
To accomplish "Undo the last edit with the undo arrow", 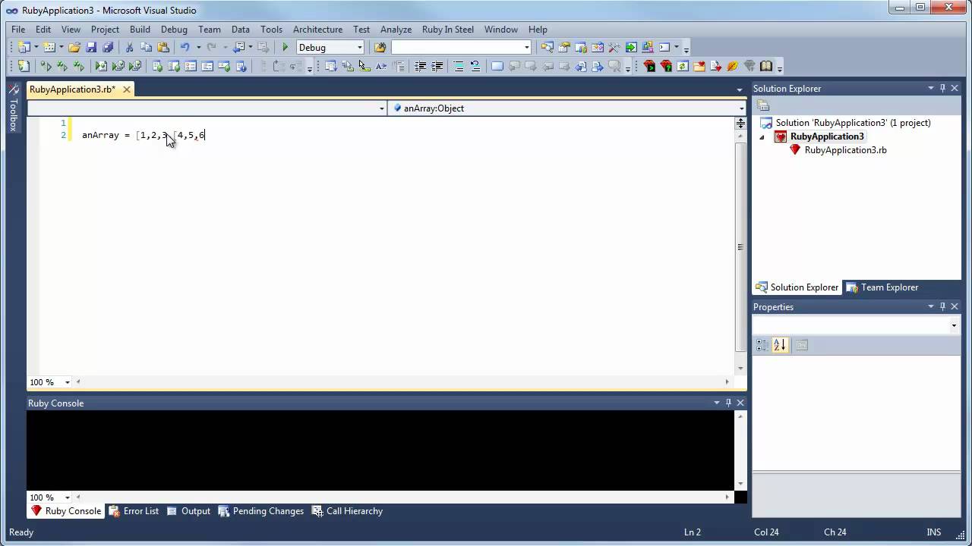I will 185,47.
